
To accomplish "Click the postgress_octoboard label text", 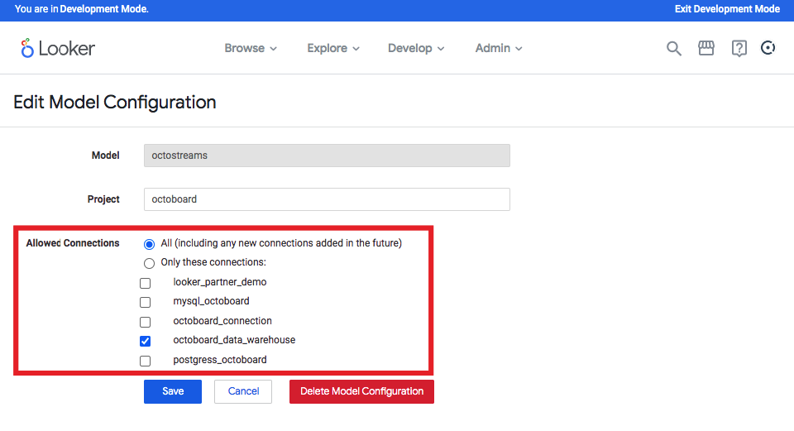I will [220, 360].
